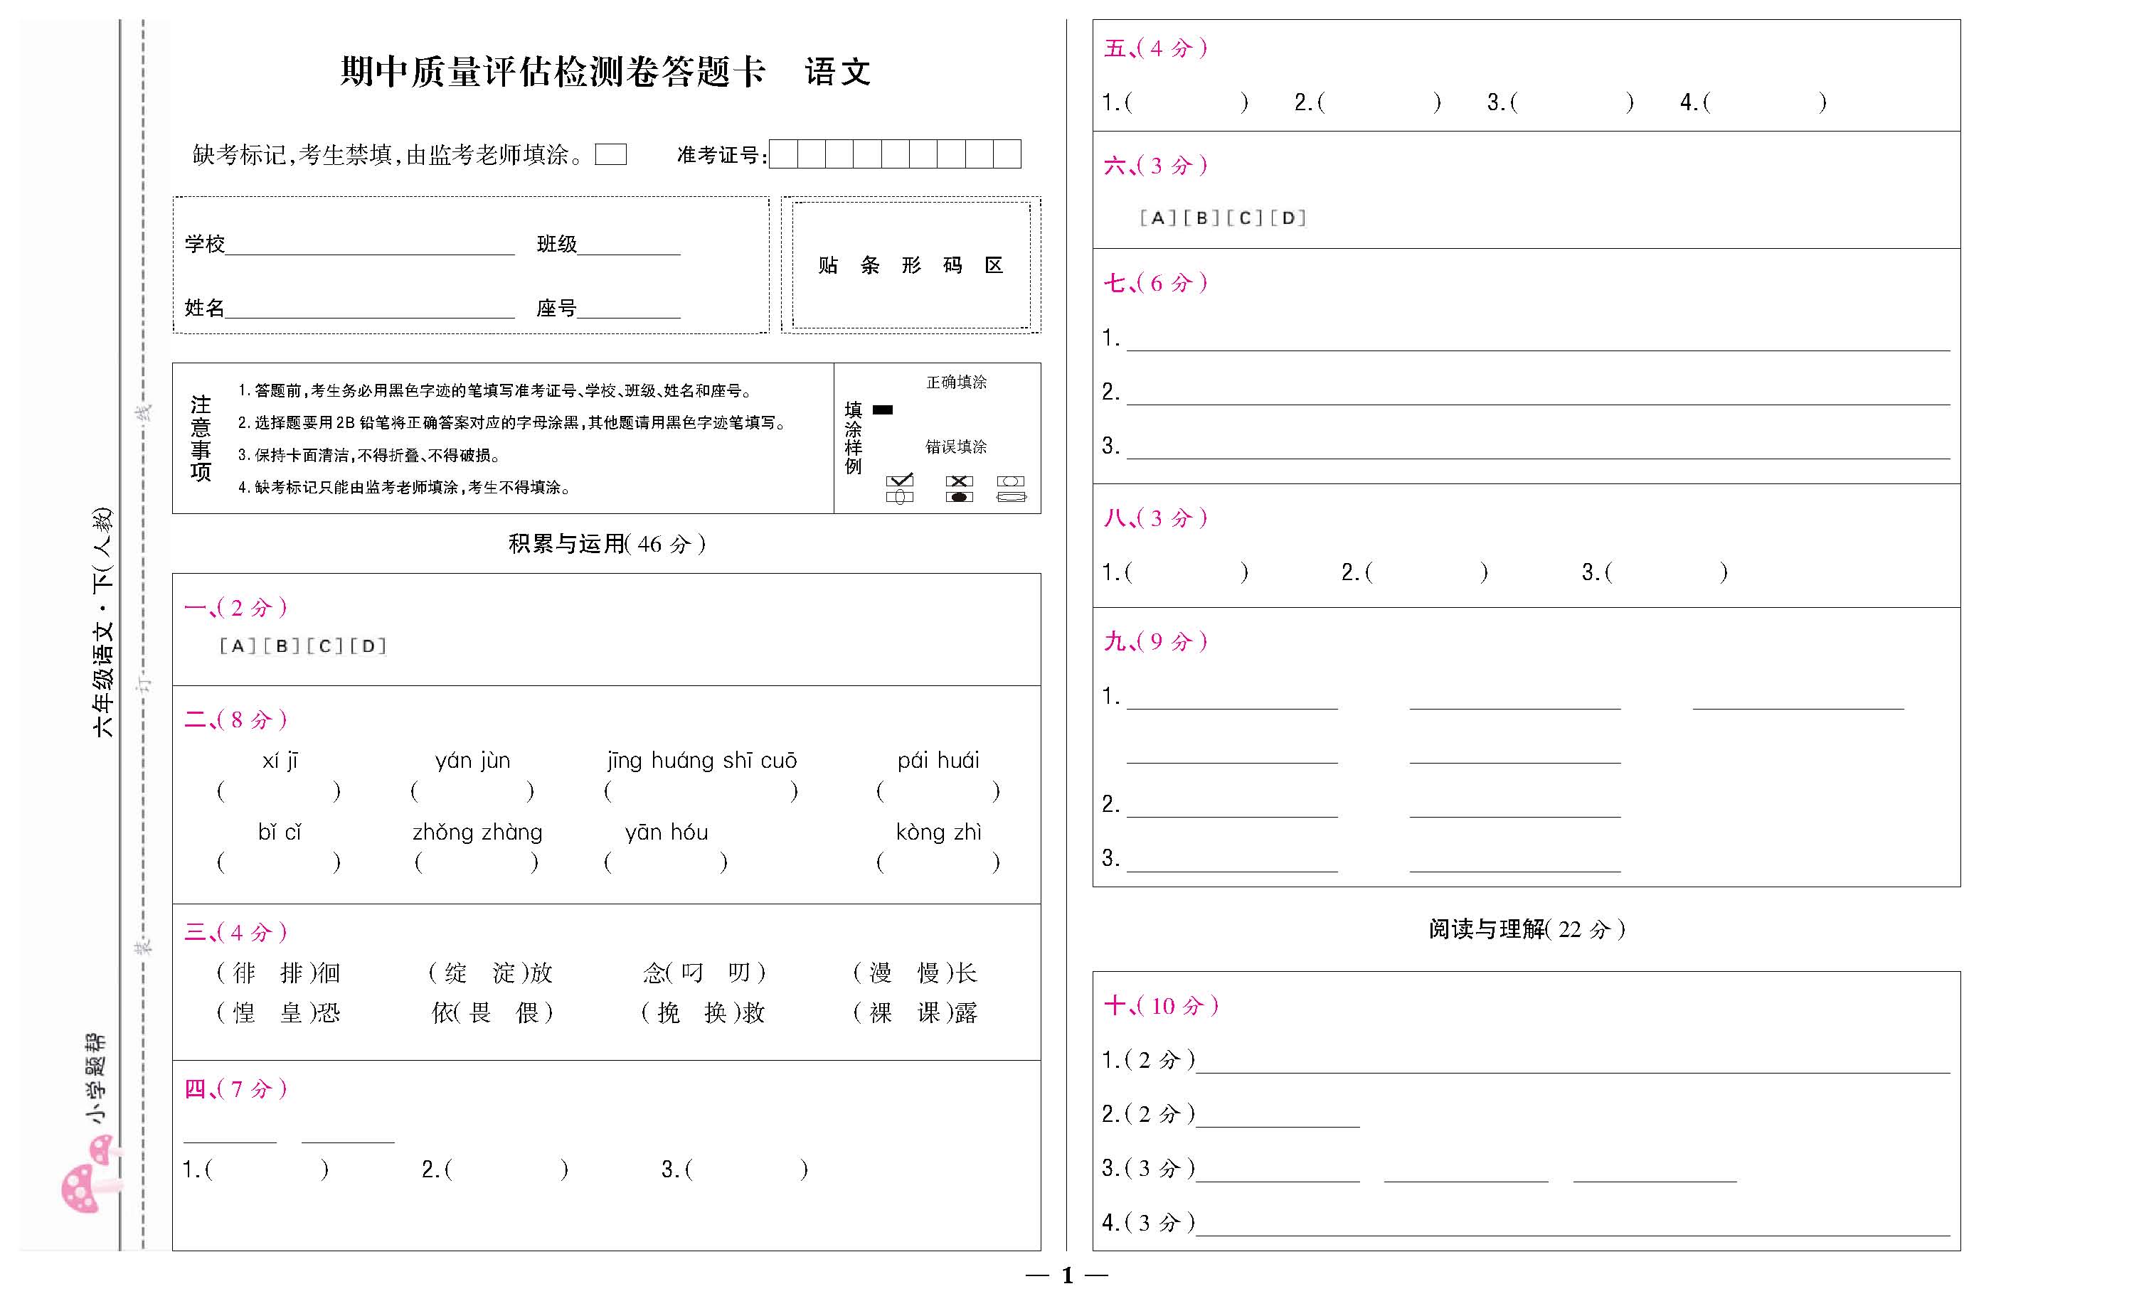The width and height of the screenshot is (2134, 1306).
Task: Click the circle wrong-fill example
Action: 1011,481
